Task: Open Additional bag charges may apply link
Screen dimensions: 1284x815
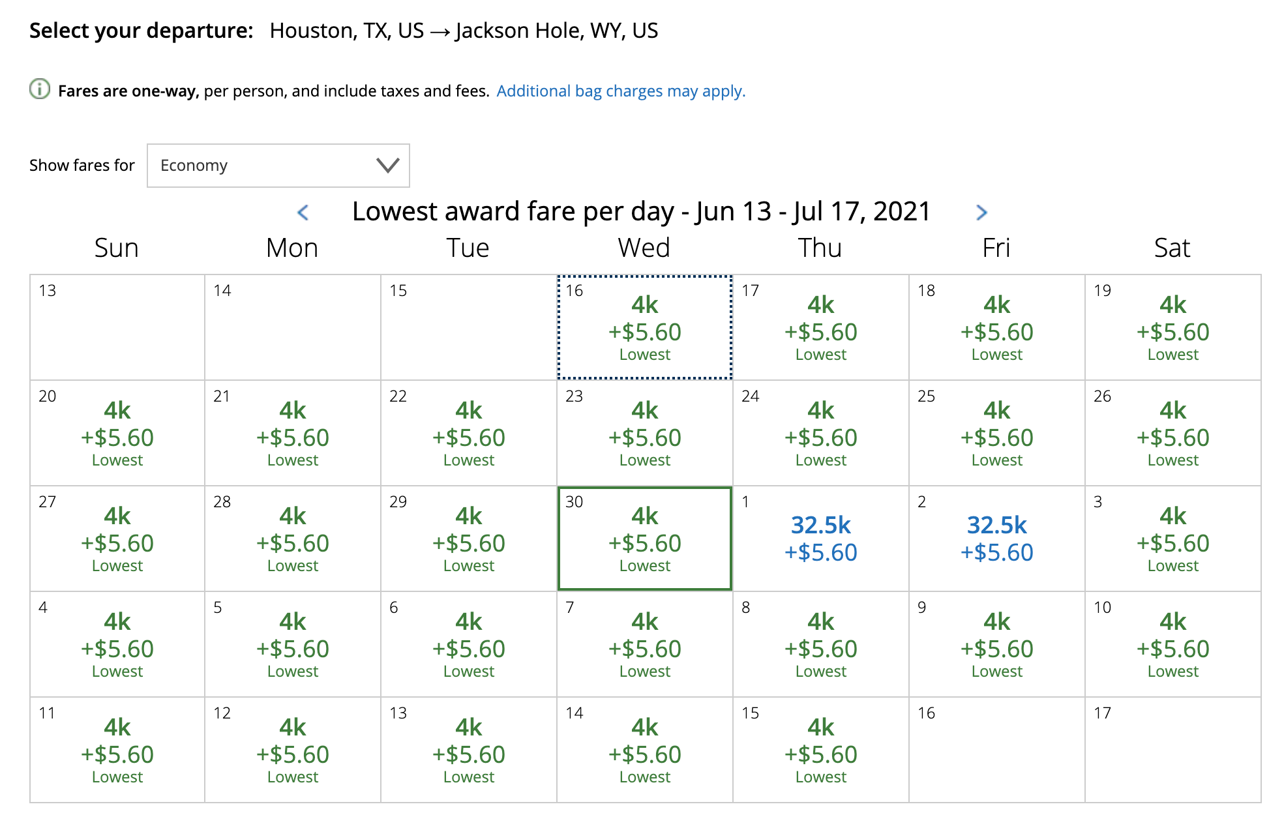Action: pos(621,91)
